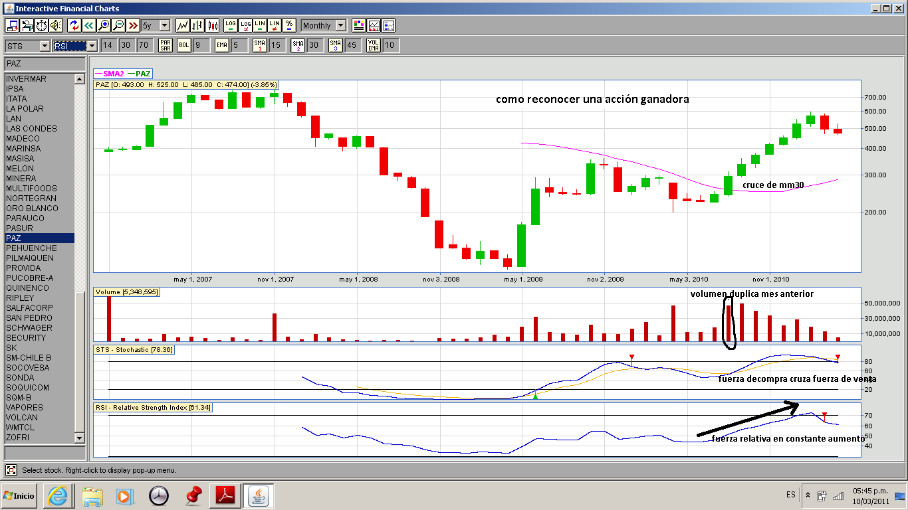Expand the RSI indicator dropdown

point(92,46)
